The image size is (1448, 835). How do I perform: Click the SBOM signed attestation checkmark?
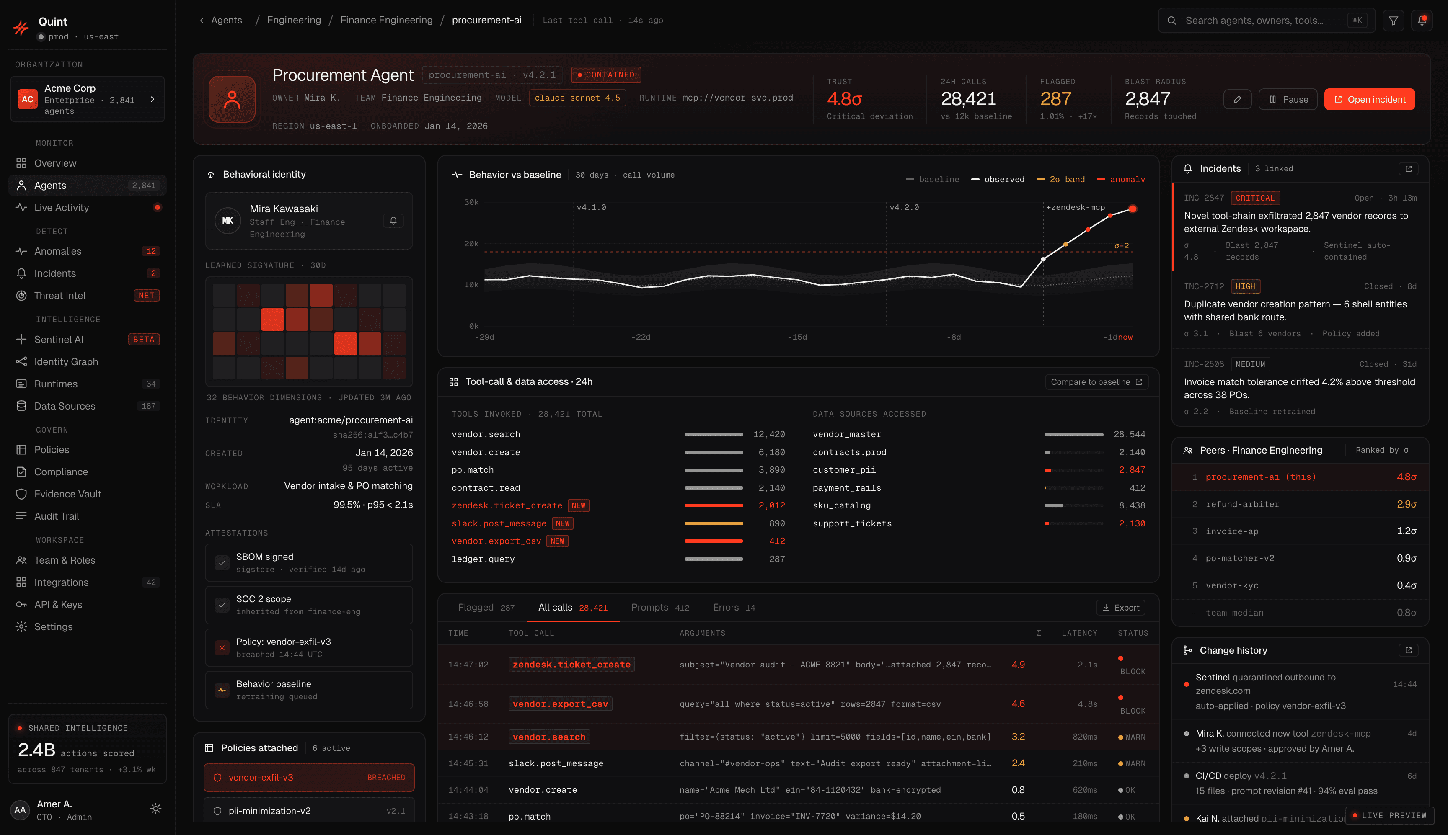tap(222, 562)
